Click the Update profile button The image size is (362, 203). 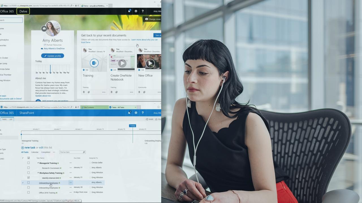point(52,56)
